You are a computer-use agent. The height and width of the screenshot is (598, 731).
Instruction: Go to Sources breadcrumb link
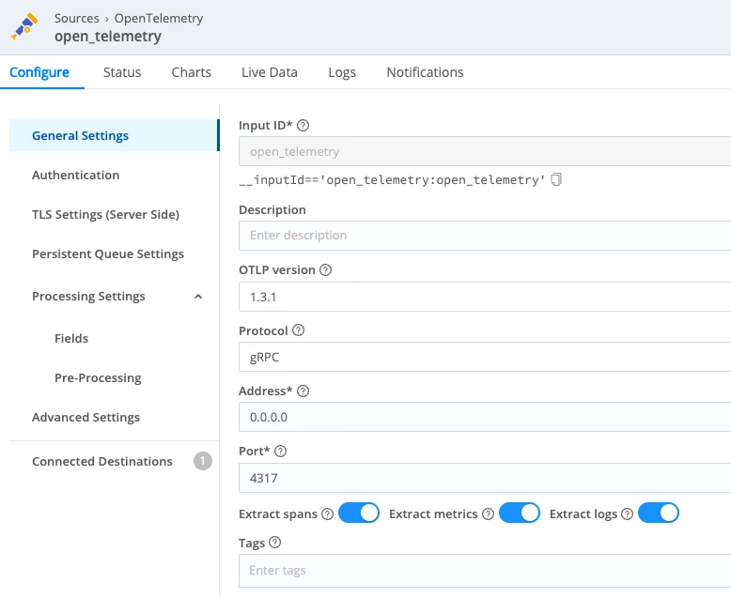[77, 18]
